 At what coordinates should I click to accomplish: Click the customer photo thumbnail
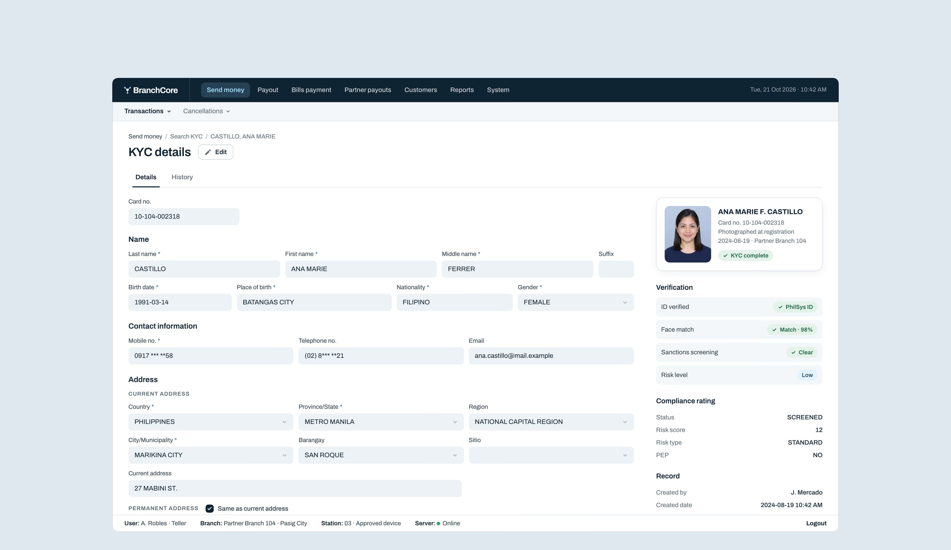(x=687, y=234)
